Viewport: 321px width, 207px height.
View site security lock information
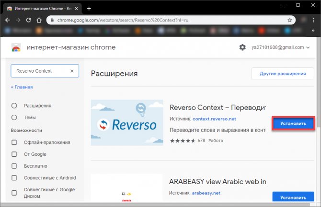(52, 20)
